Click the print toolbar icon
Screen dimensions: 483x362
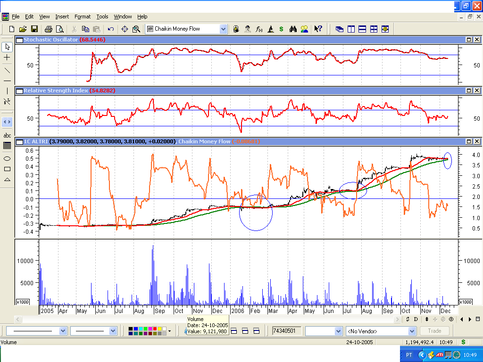pyautogui.click(x=49, y=29)
